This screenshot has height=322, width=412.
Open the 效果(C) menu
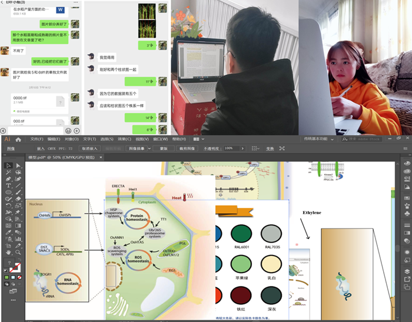[x=124, y=139]
